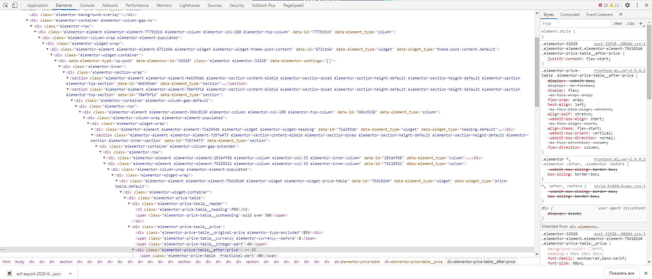Switch to the Computed sidebar tab
The height and width of the screenshot is (279, 652).
click(x=570, y=15)
